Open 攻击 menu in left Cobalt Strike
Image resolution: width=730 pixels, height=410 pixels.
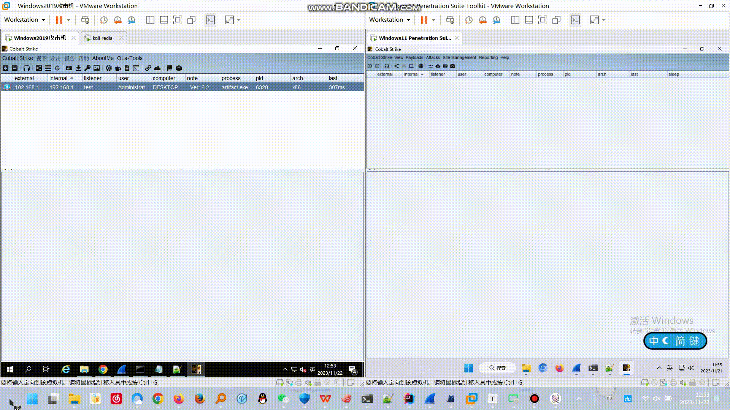click(x=56, y=58)
